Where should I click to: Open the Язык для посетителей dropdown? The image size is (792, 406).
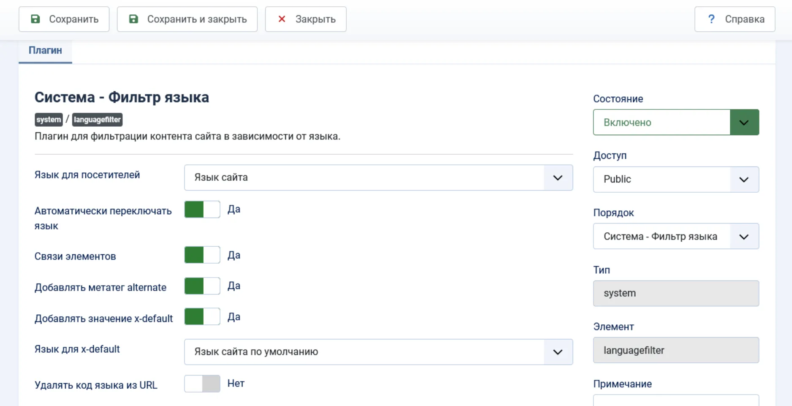click(x=378, y=177)
